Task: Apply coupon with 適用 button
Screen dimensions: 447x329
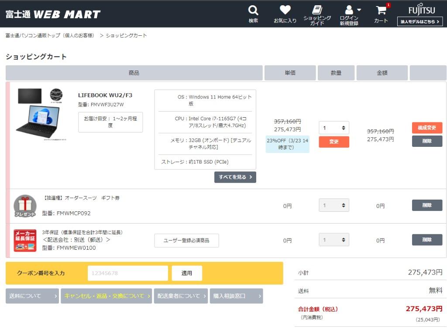Action: [187, 273]
